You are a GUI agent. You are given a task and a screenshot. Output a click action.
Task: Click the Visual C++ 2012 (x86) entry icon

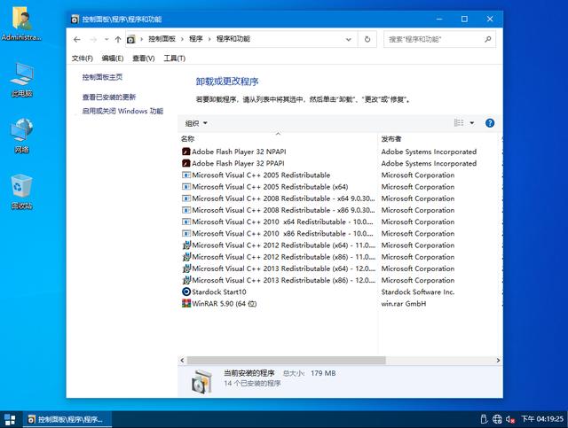tap(186, 257)
